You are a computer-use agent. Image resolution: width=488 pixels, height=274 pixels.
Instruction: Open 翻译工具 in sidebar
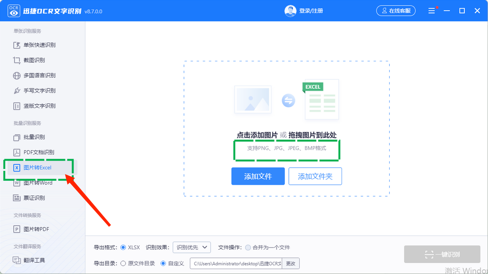[34, 260]
